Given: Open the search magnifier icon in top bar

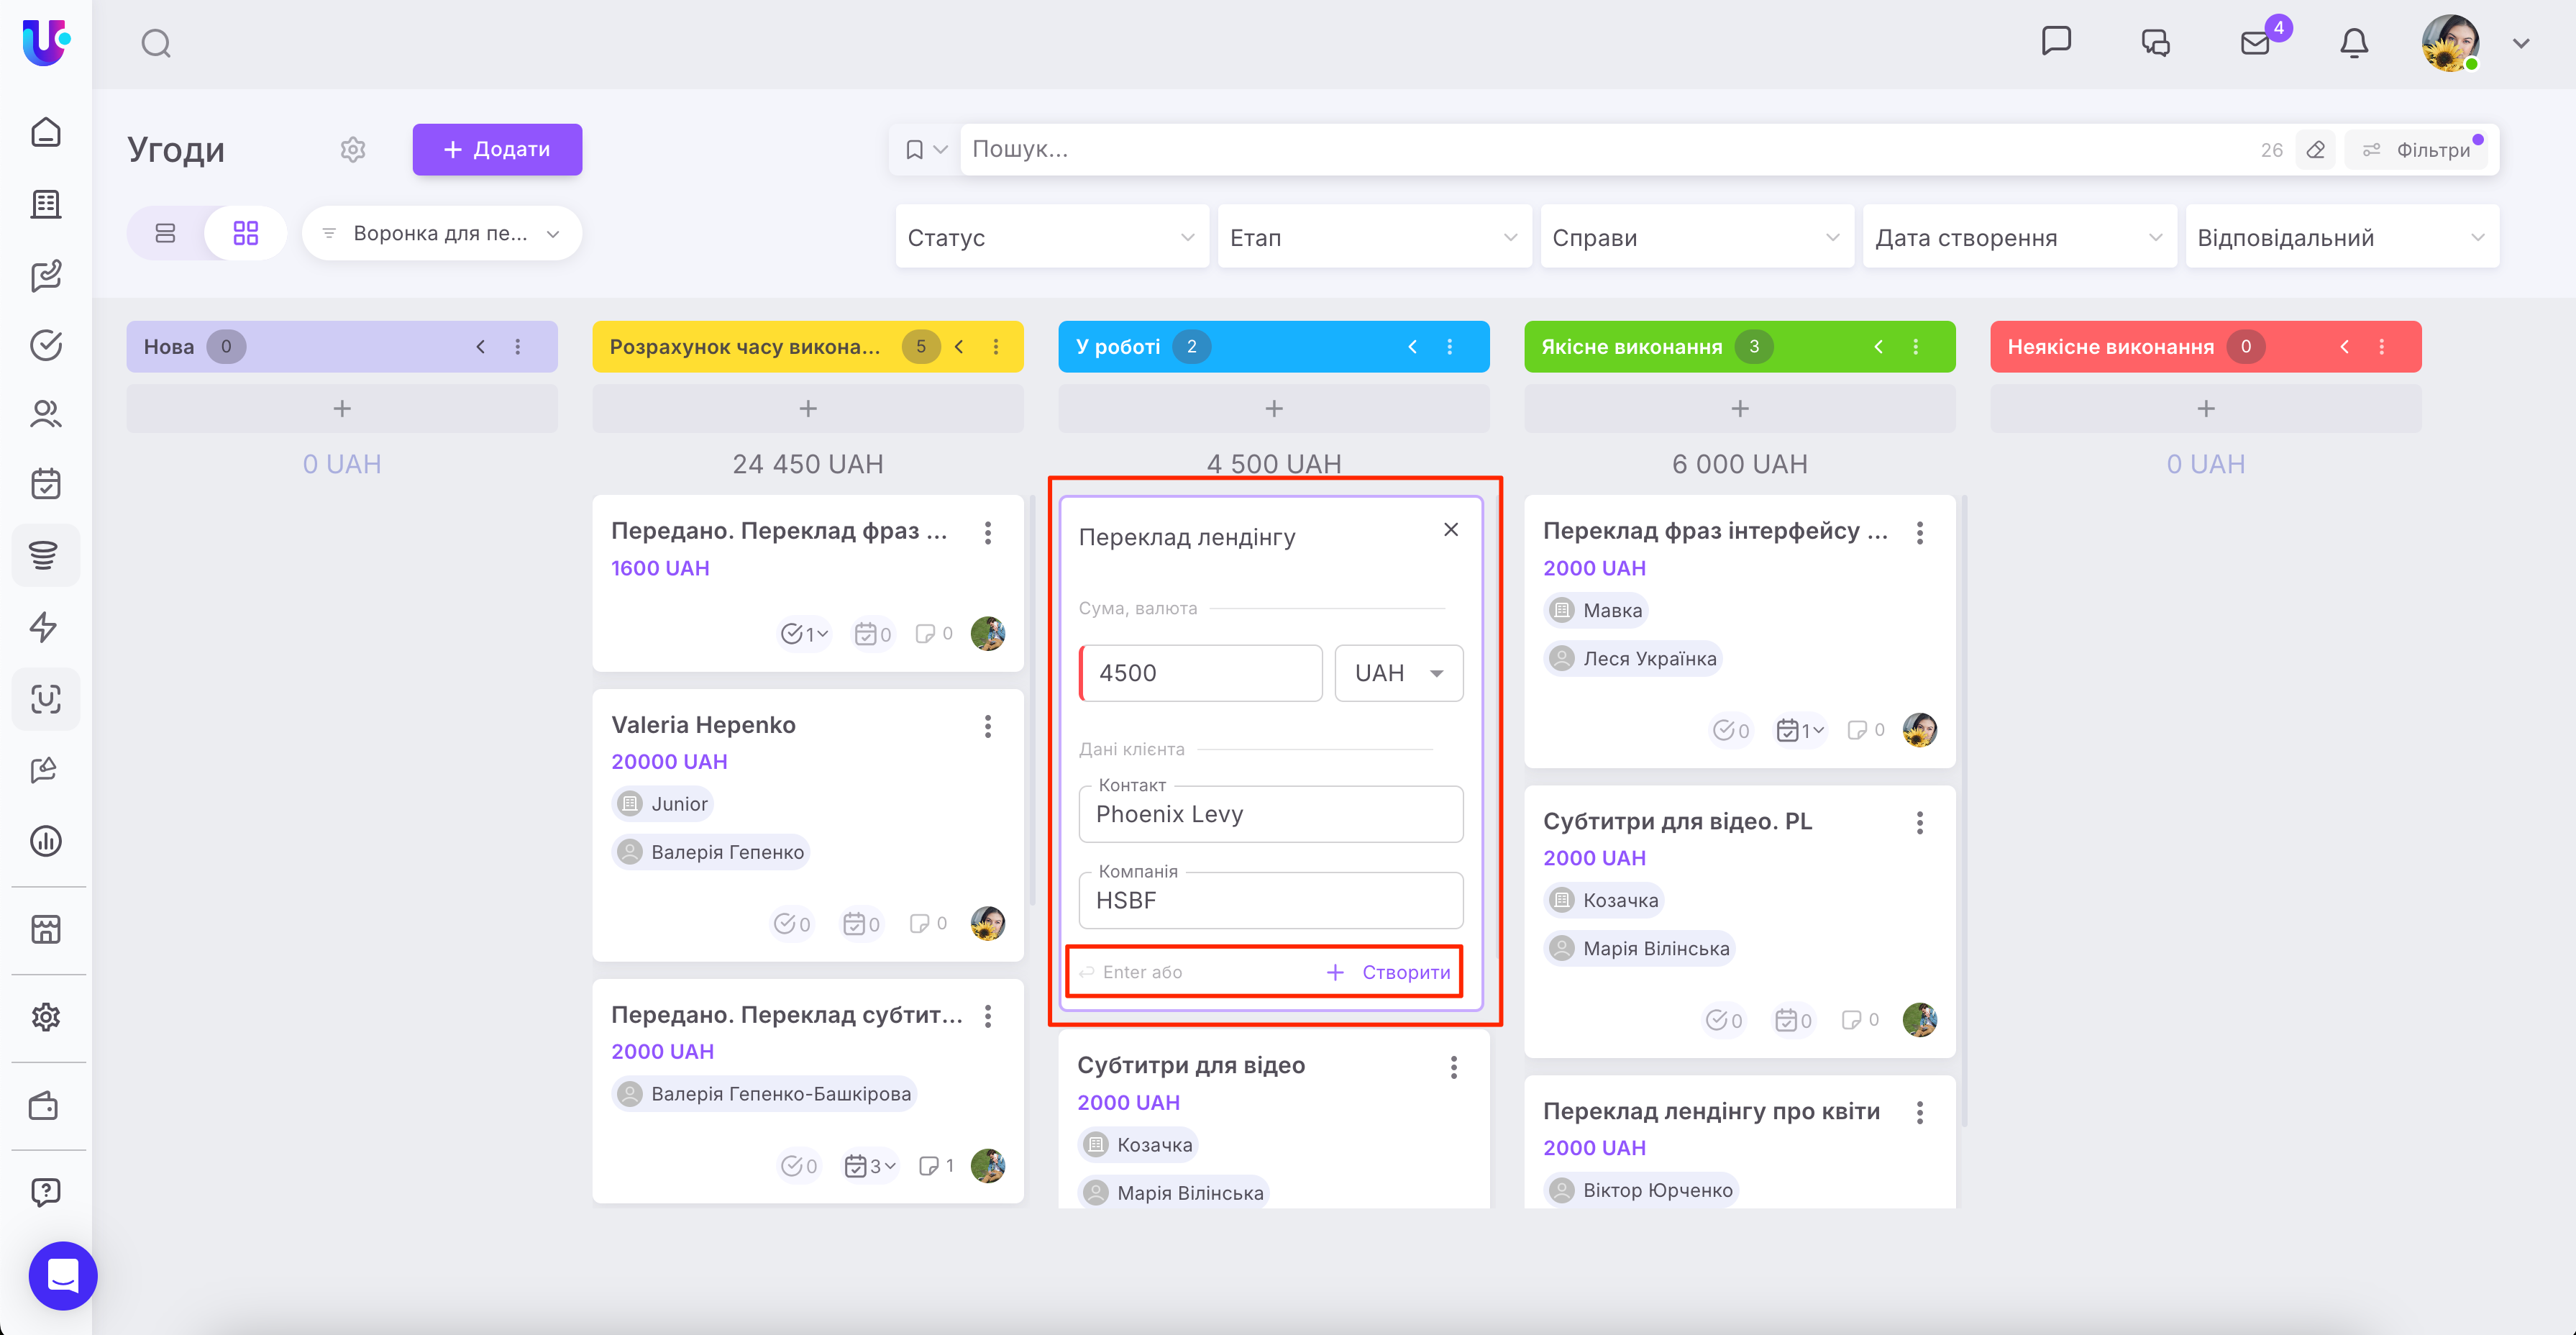Looking at the screenshot, I should click(156, 43).
